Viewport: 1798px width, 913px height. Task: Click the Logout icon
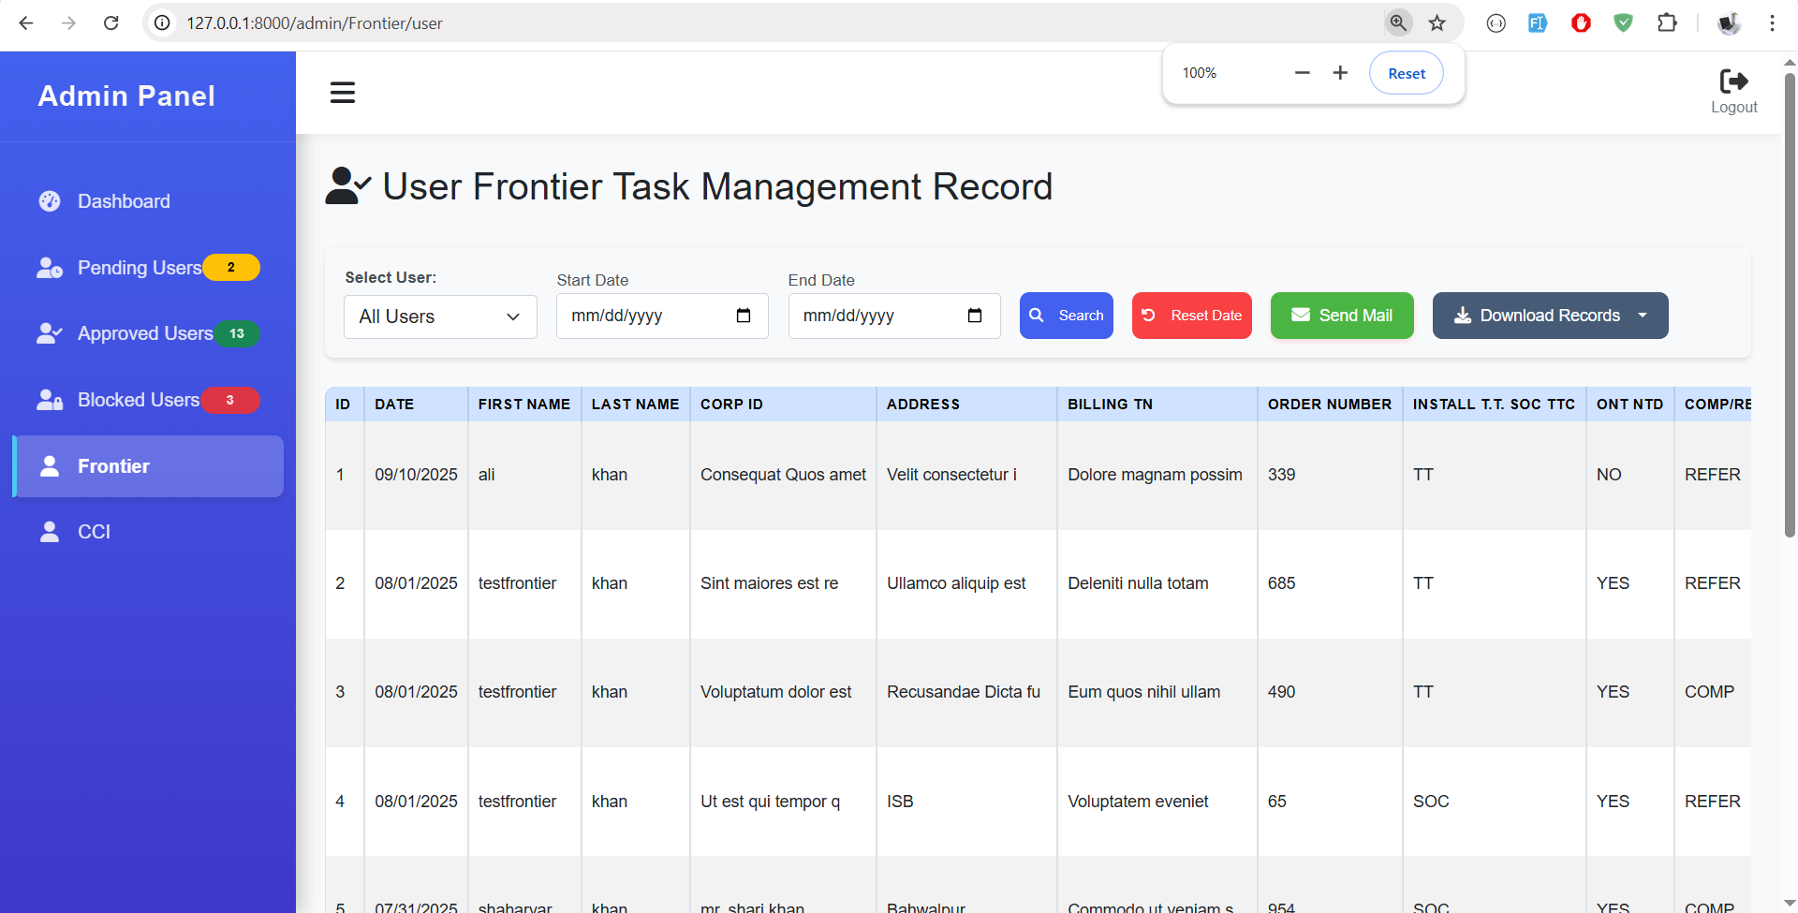point(1733,82)
